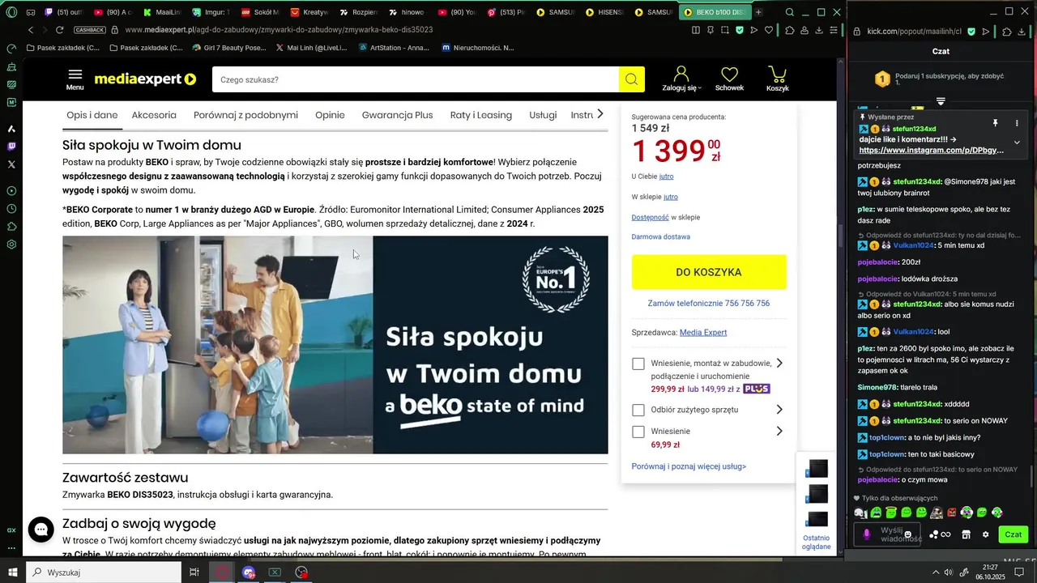Open the Raty i Leasing tab

coord(481,115)
